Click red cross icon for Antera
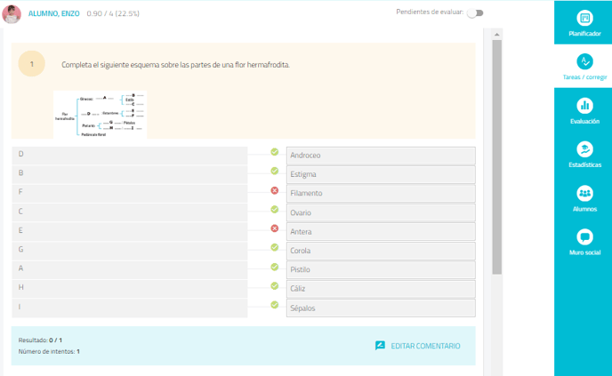 (275, 228)
